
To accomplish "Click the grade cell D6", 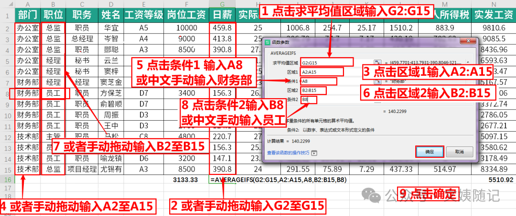I will 143,159.
